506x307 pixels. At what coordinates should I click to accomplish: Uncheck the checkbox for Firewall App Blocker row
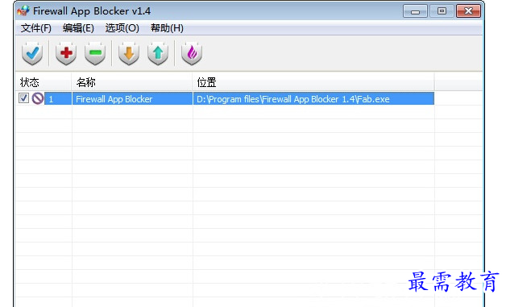pyautogui.click(x=23, y=98)
